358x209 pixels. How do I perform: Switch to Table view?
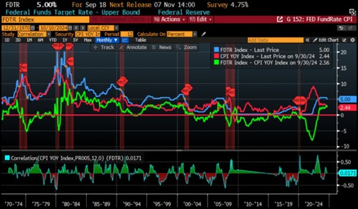(141, 40)
